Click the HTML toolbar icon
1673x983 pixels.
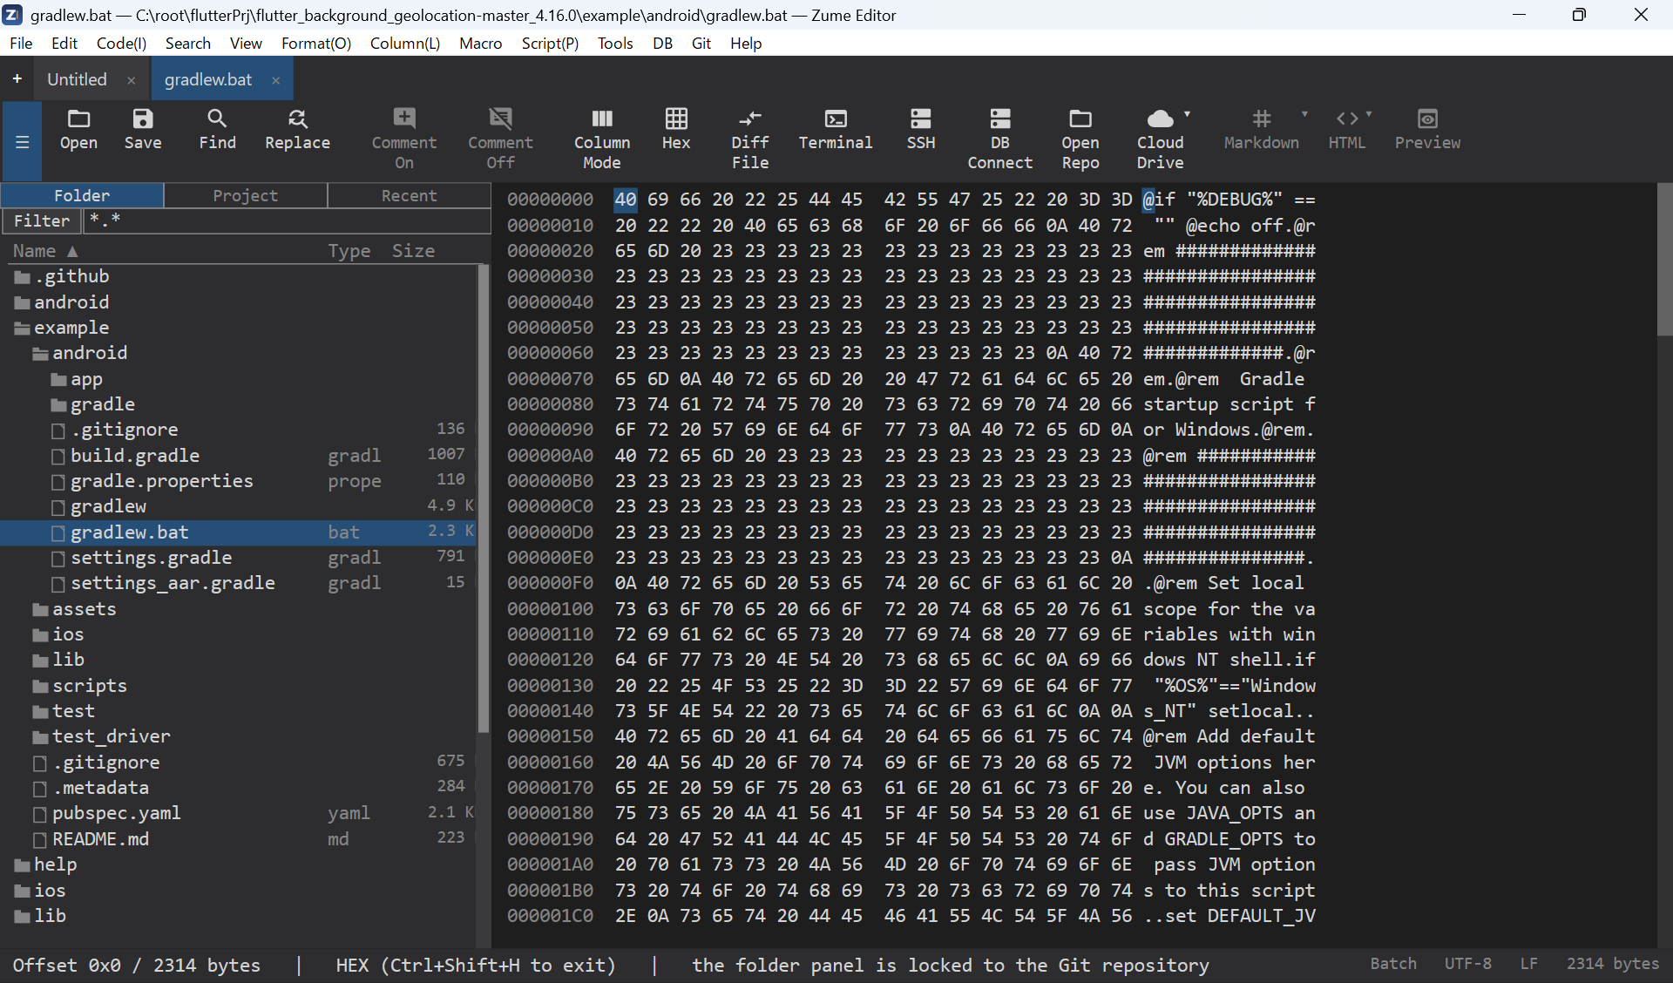(x=1347, y=130)
